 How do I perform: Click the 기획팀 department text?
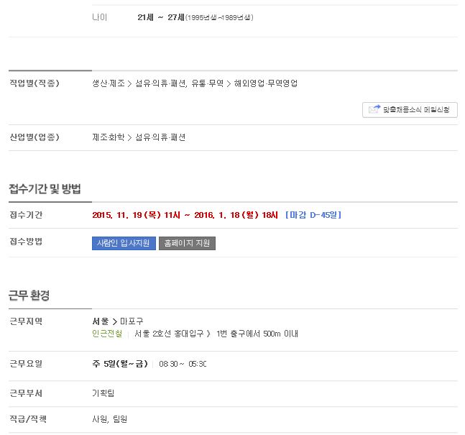pyautogui.click(x=103, y=393)
